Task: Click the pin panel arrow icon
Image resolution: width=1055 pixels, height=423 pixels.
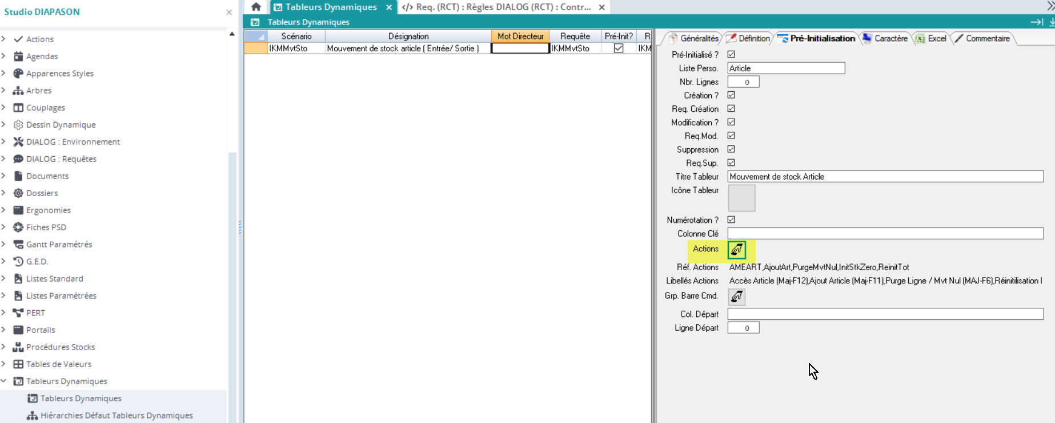Action: coord(1036,22)
